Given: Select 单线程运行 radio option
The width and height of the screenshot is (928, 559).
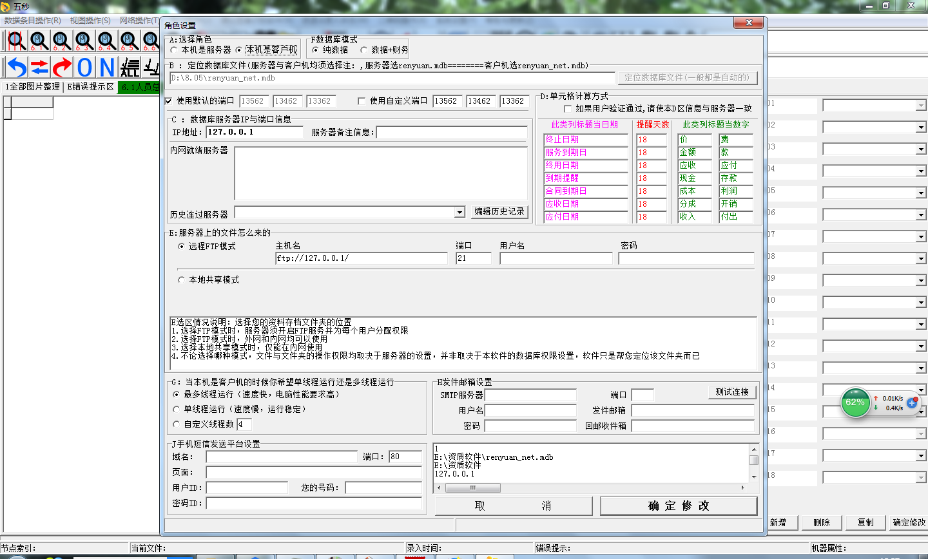Looking at the screenshot, I should [177, 410].
